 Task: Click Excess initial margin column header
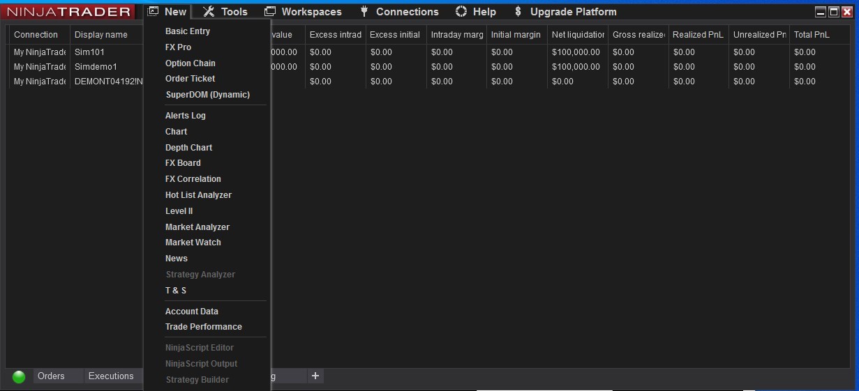point(396,35)
